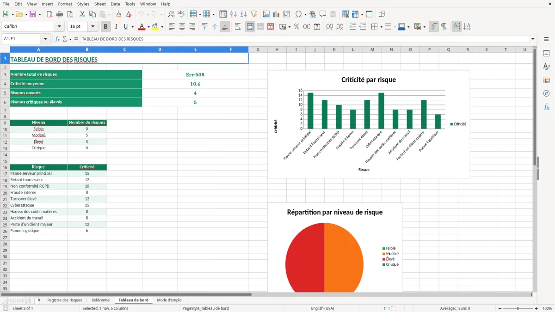555x312 pixels.
Task: Click the Clone Formatting paintbrush icon
Action: click(x=118, y=14)
